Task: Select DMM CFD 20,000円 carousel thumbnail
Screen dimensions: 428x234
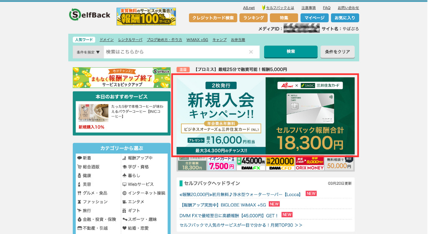Action: point(280,164)
